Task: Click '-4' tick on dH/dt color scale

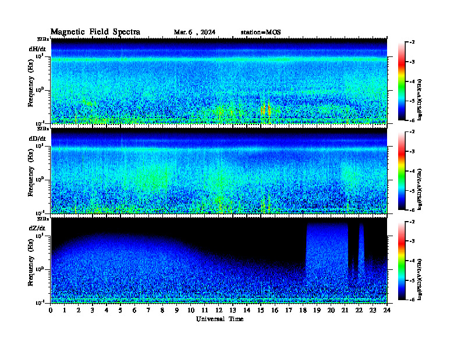Action: (412, 81)
